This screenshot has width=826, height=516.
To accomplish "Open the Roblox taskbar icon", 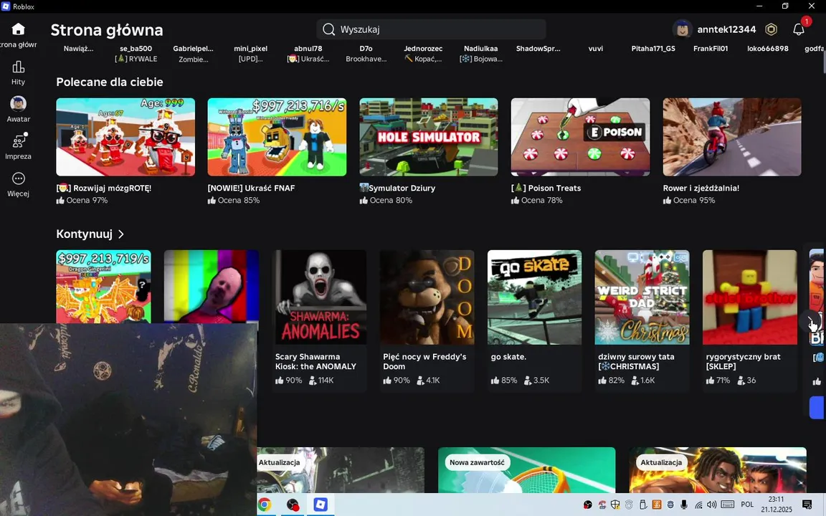I will (x=321, y=505).
